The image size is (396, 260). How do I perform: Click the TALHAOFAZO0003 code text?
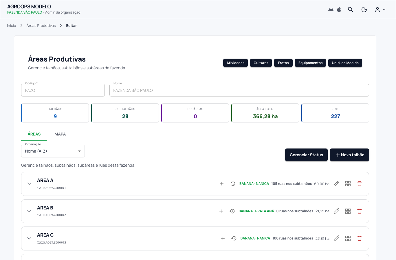[52, 243]
